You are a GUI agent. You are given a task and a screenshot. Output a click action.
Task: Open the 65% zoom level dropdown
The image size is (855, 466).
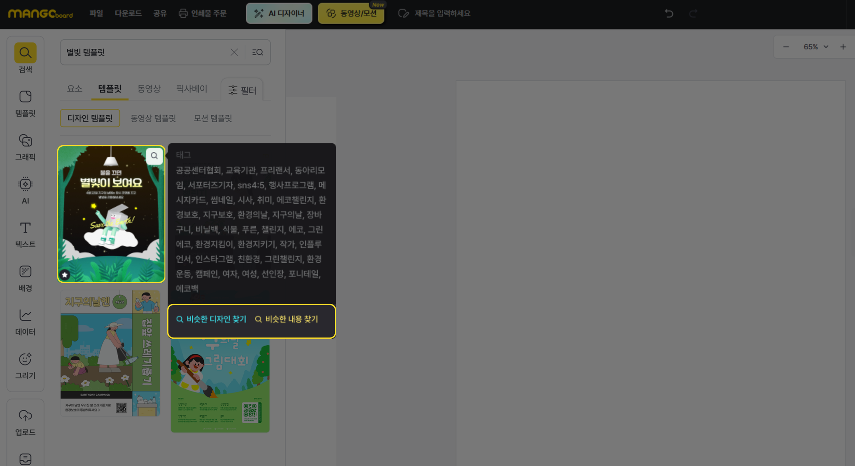816,47
